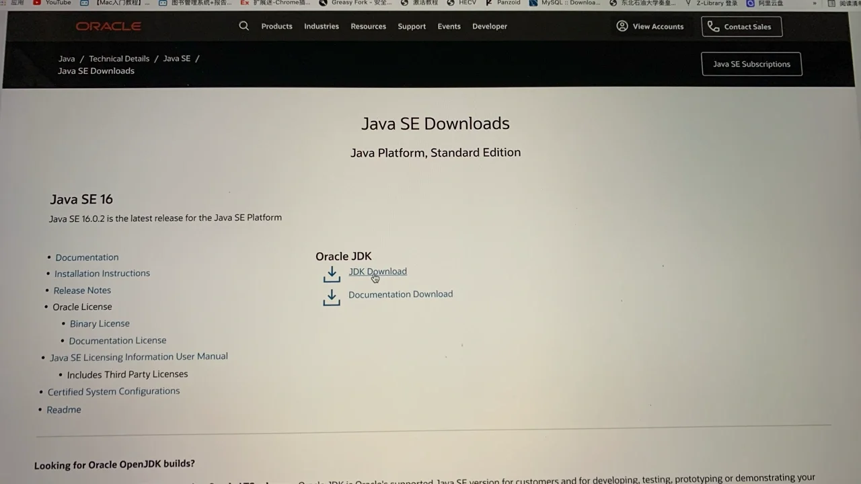Open the Developer menu

(490, 26)
